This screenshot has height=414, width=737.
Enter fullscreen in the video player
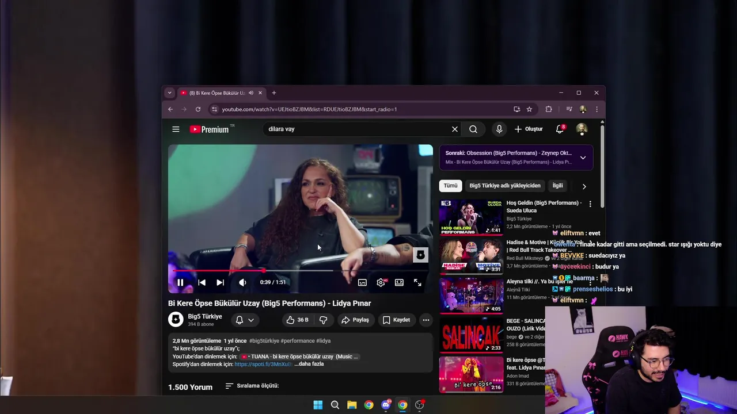417,282
